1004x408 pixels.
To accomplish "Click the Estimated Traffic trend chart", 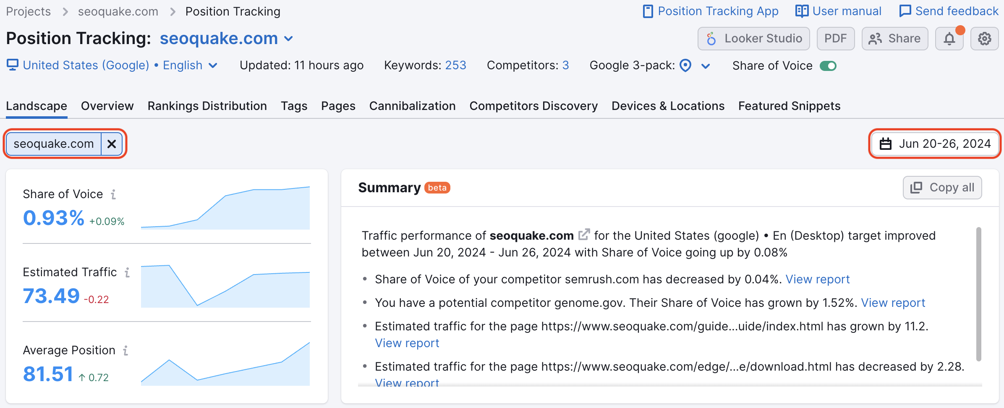I will [225, 286].
